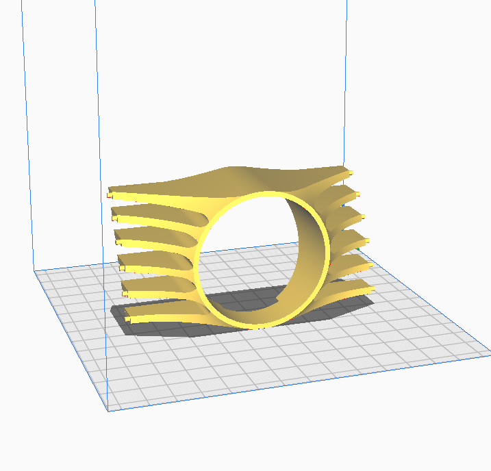The width and height of the screenshot is (491, 471).
Task: Click the circular ring's front rim
Action: coord(201,274)
